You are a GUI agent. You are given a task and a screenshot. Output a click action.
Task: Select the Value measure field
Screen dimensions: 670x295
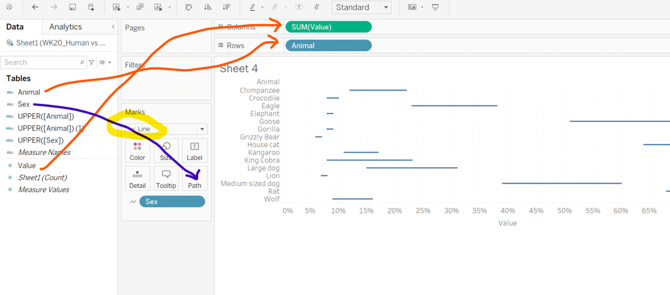pos(27,166)
